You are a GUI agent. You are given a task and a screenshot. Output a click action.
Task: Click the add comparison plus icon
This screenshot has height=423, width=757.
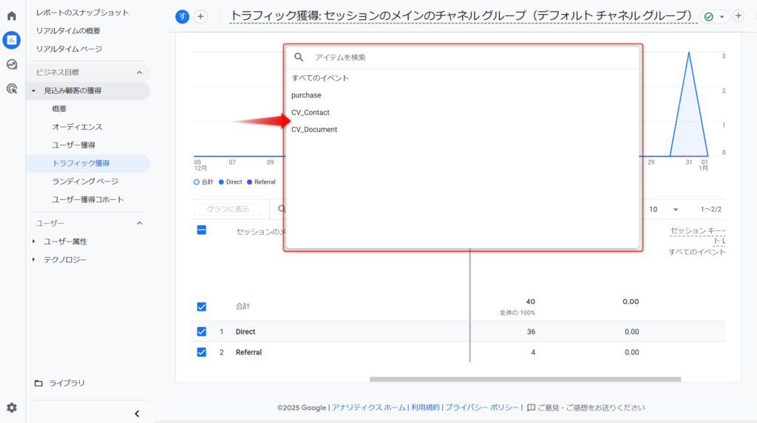tap(200, 17)
